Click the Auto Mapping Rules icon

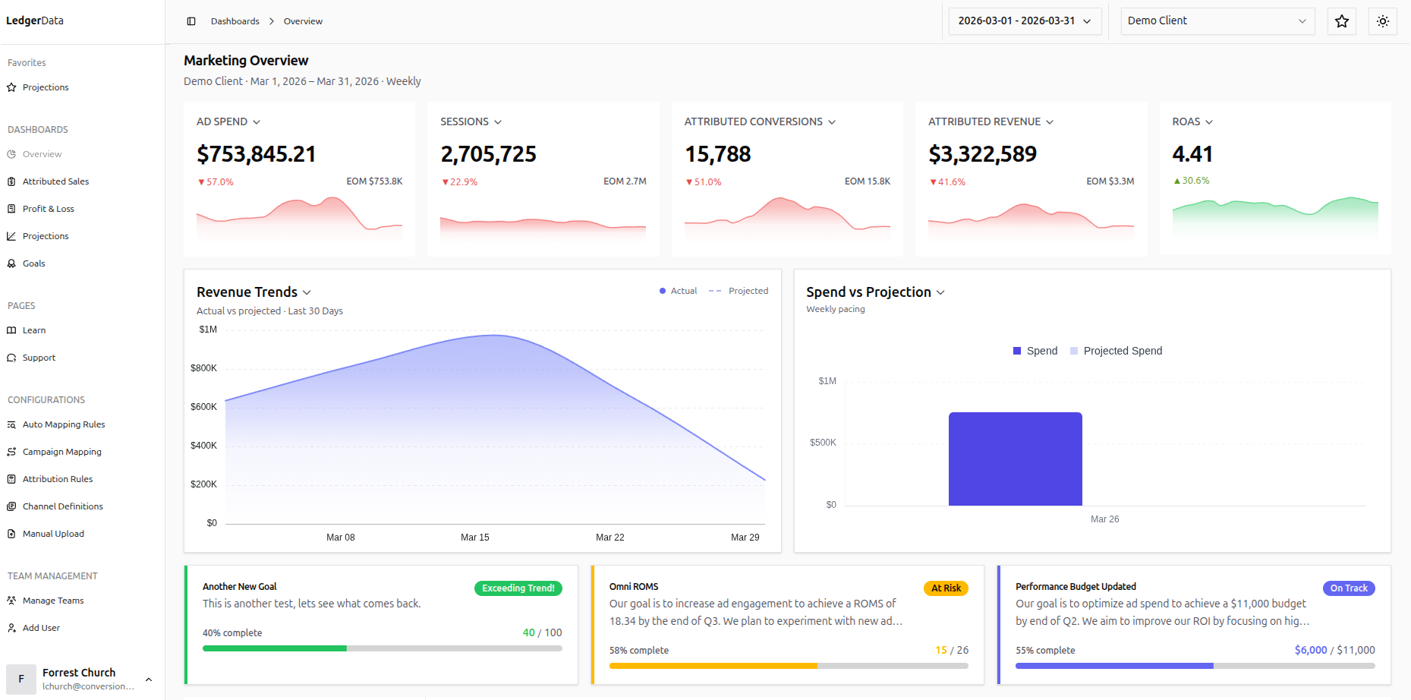11,424
